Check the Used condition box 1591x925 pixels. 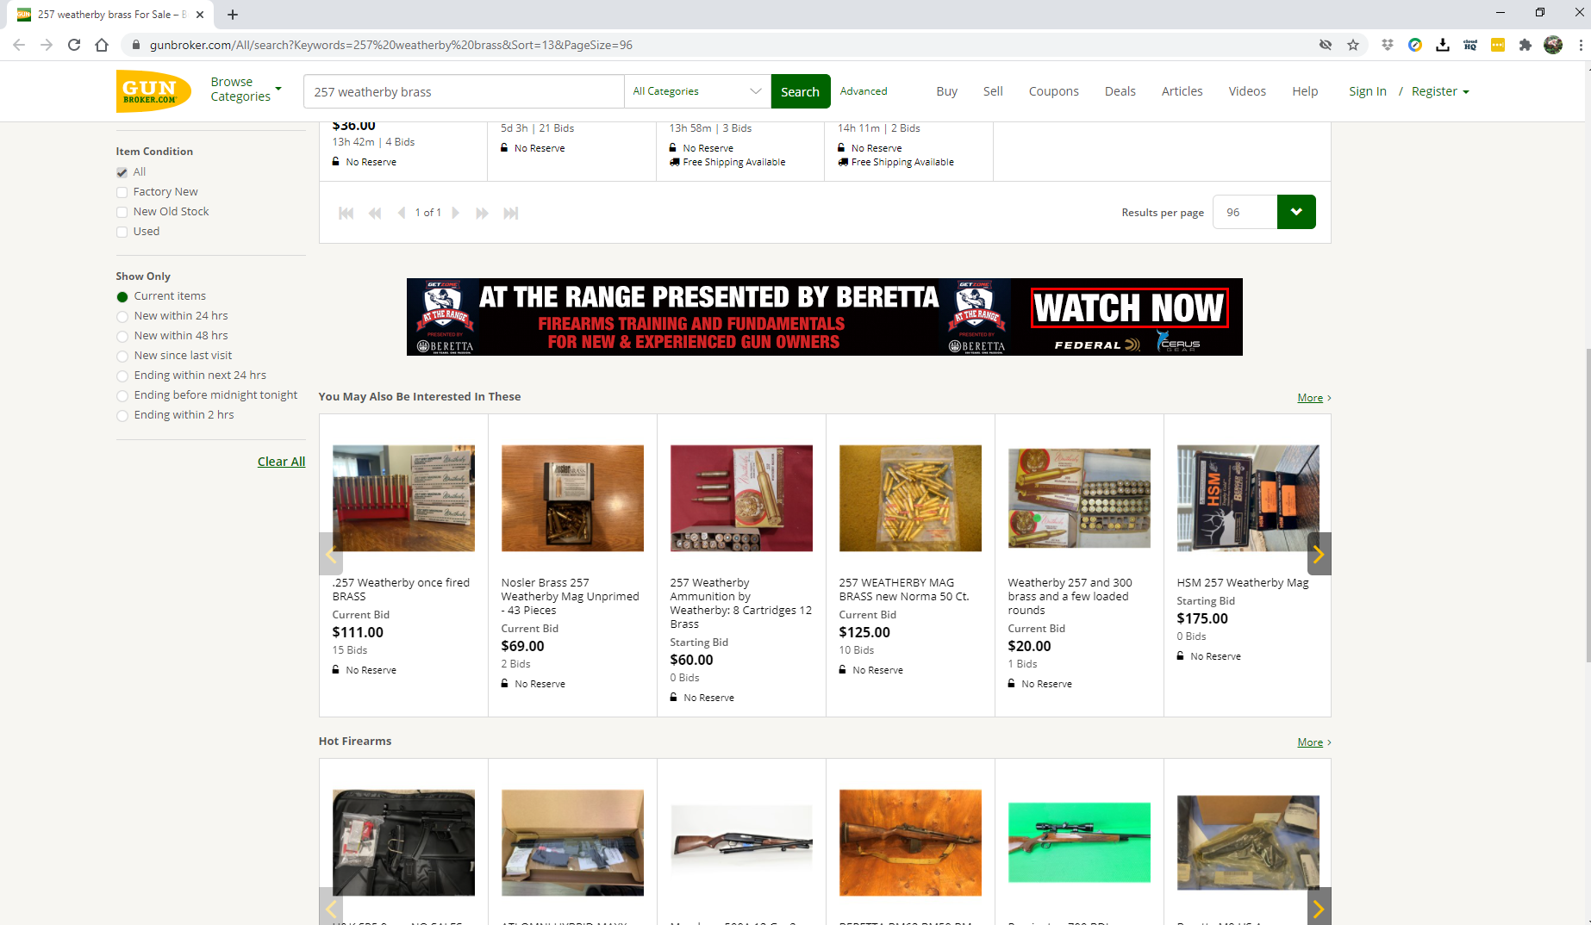coord(122,232)
